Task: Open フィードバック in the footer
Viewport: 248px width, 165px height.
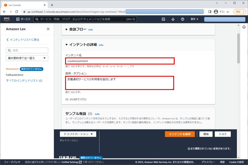Action: point(12,162)
